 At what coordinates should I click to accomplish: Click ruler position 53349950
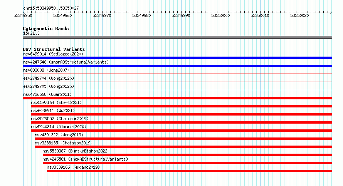(x=23, y=15)
